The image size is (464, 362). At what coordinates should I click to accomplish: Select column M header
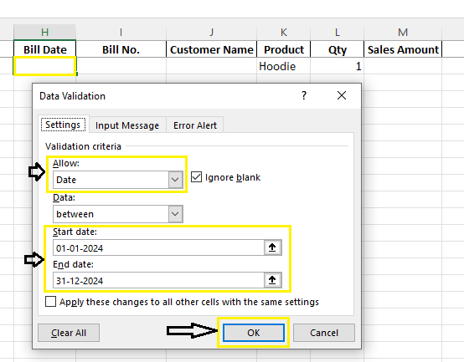[403, 32]
